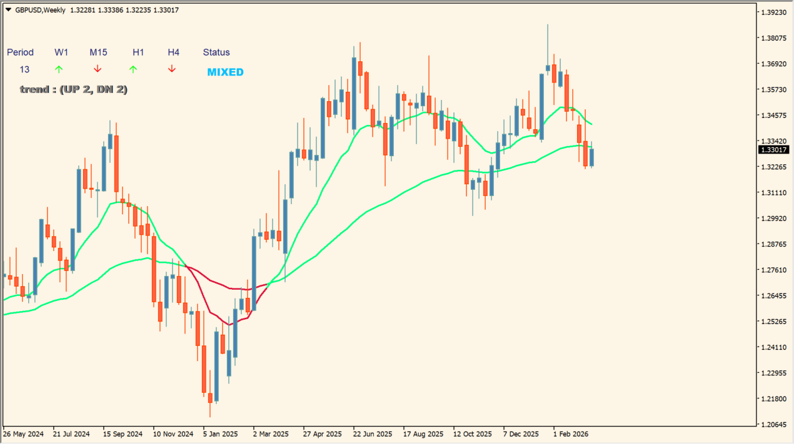Click the Period value 13
Viewport: 794px width, 444px height.
coord(24,69)
